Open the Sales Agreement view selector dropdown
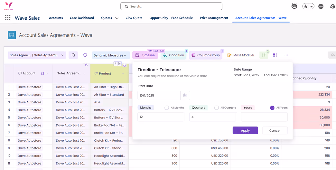Screen dimensions: 336x170 [37, 55]
